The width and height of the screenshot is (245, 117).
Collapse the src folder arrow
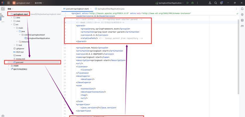coord(11,25)
